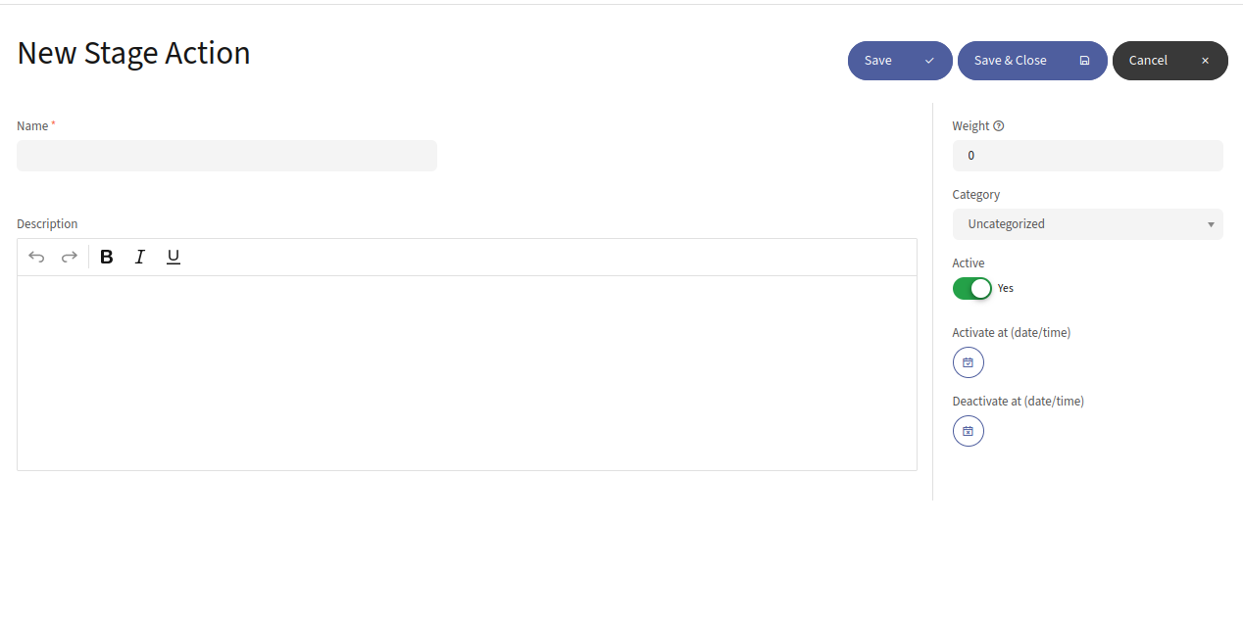
Task: Click into the Weight field
Action: (1088, 156)
